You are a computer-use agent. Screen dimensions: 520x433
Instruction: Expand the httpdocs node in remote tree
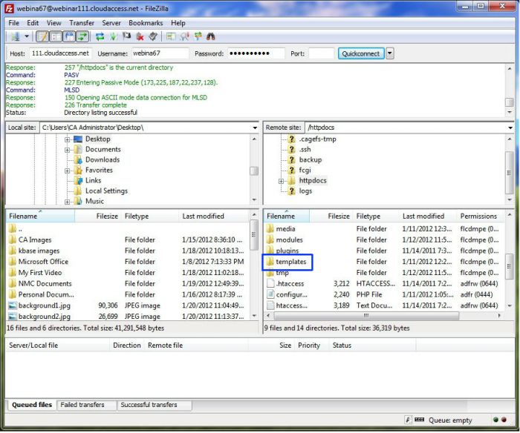(281, 181)
